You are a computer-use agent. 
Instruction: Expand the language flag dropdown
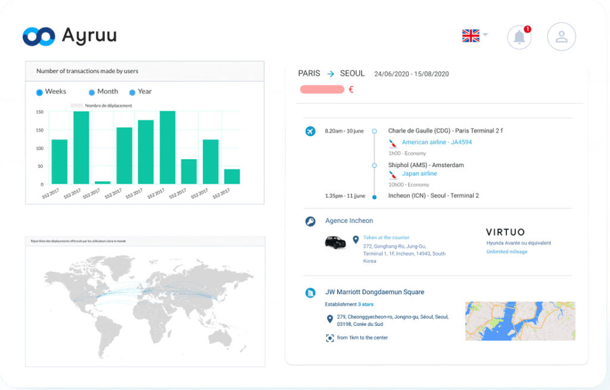point(475,36)
